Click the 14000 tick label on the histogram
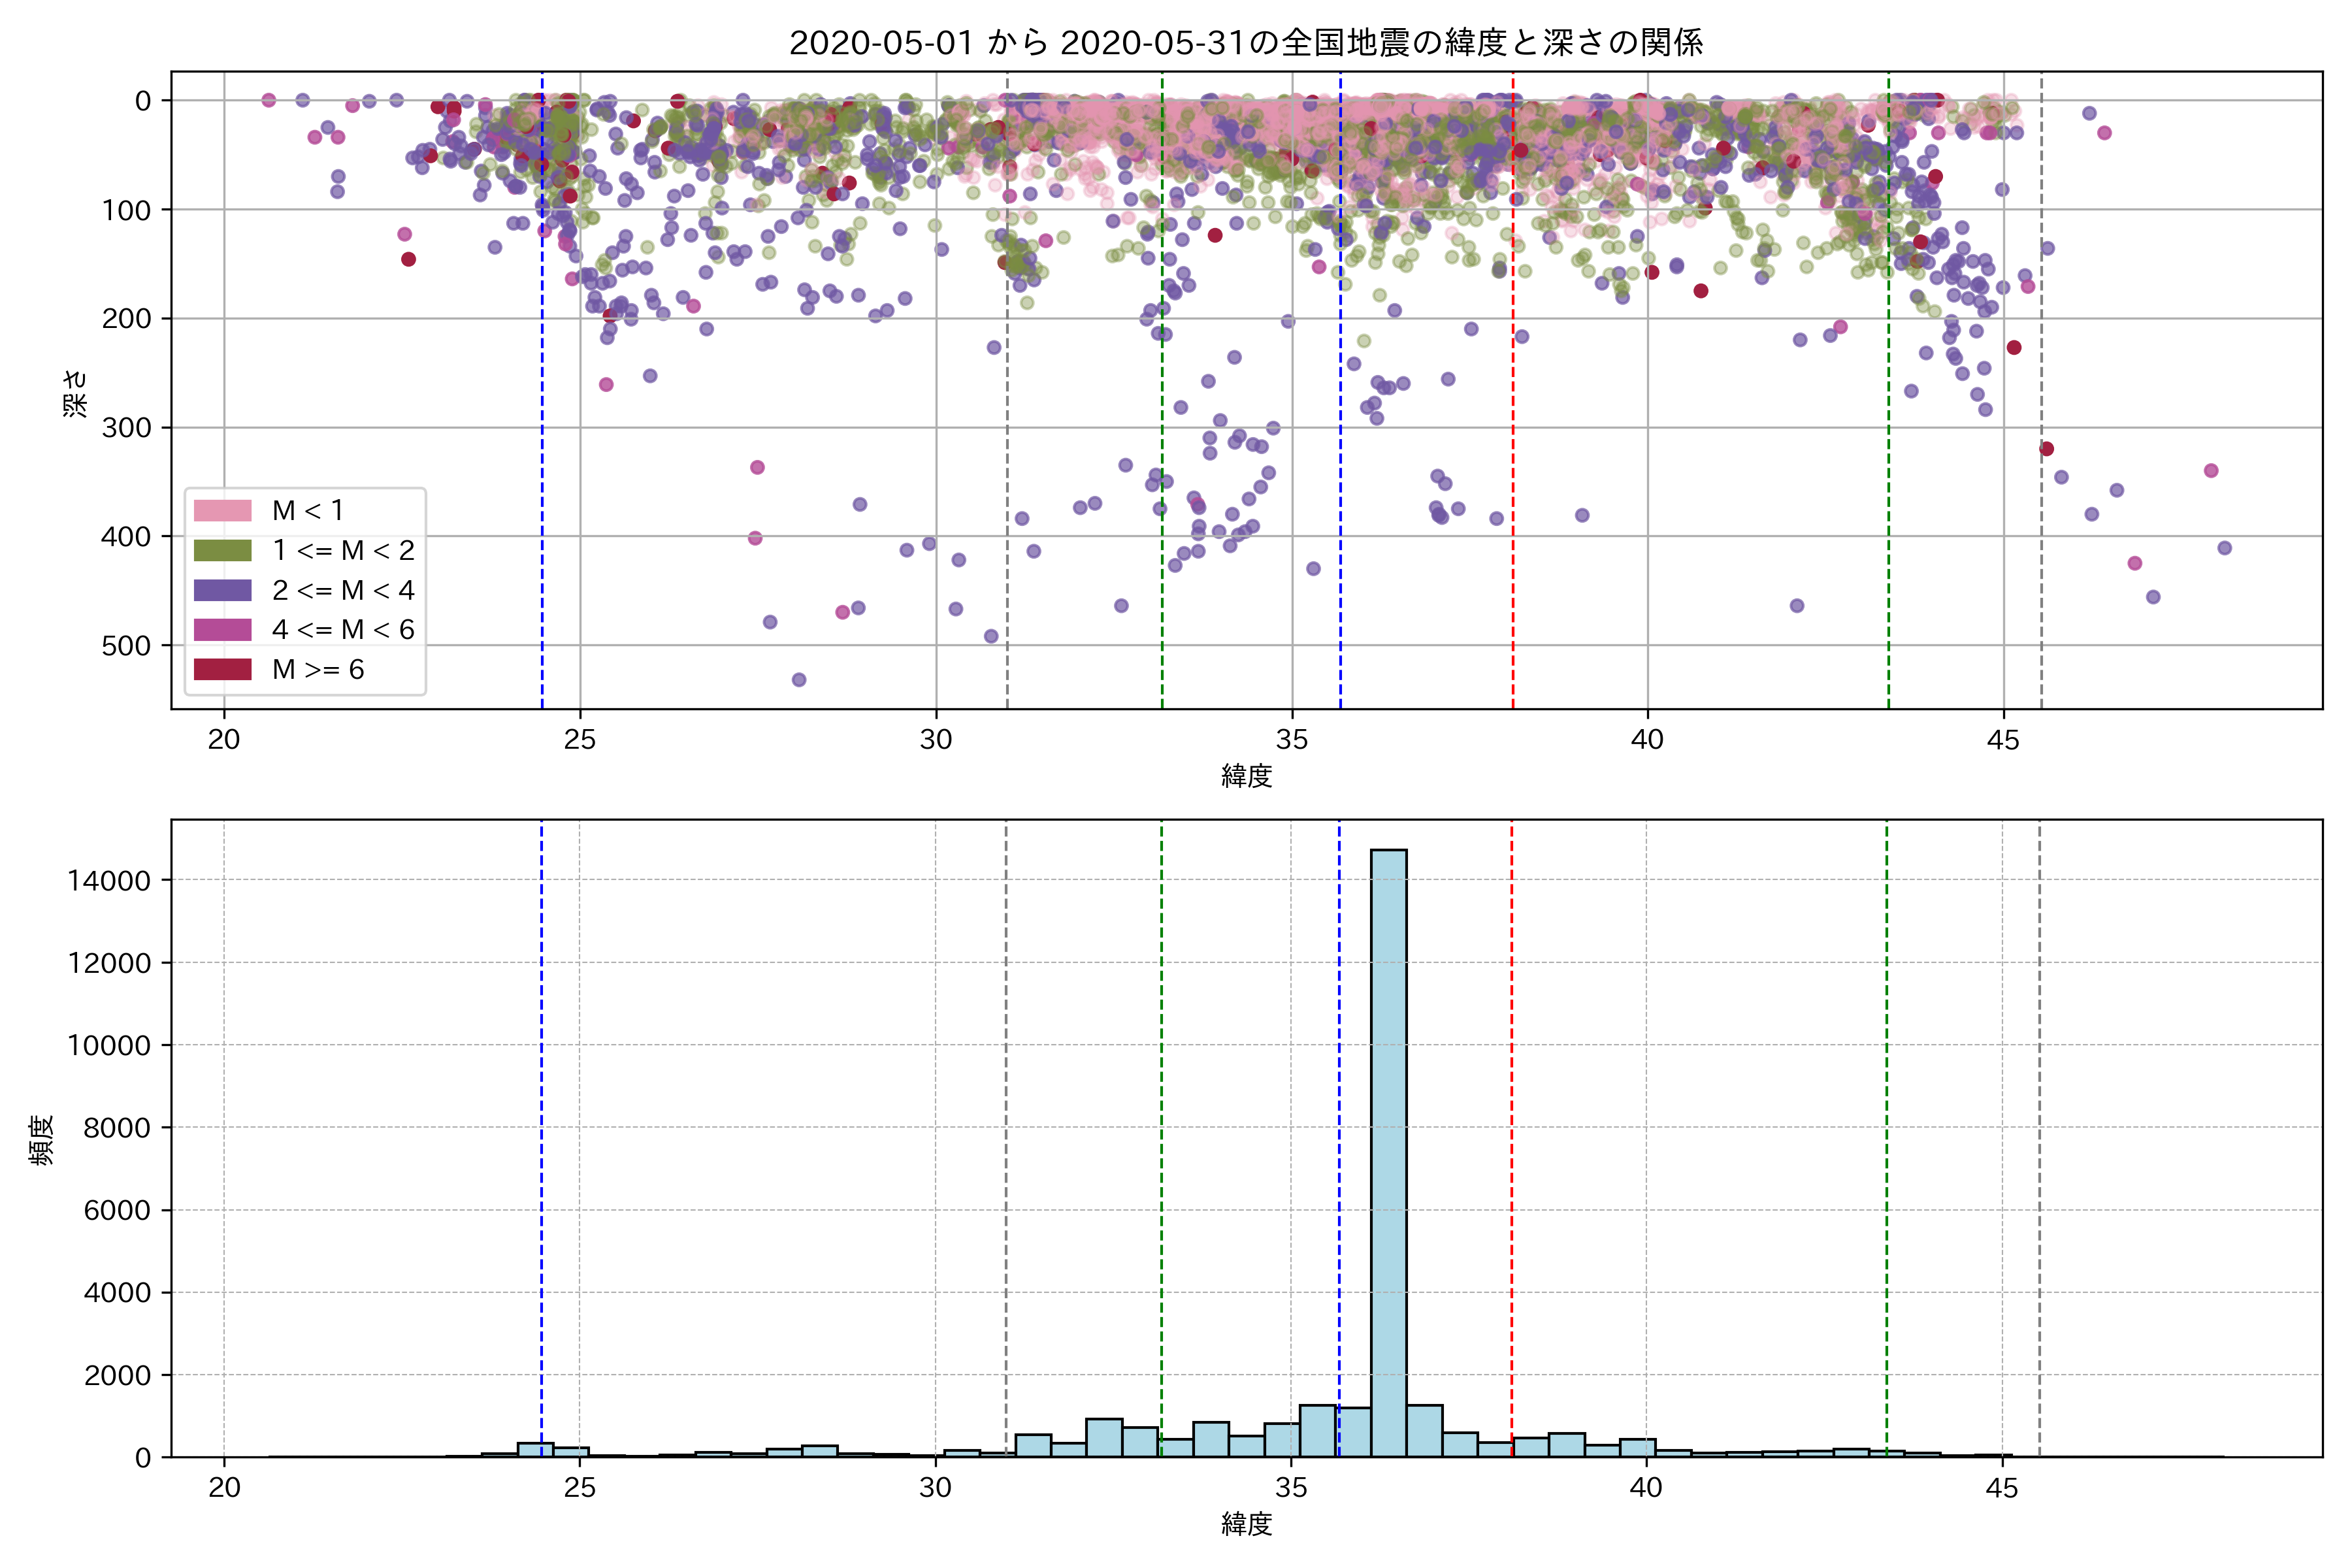2352x1568 pixels. [x=109, y=881]
